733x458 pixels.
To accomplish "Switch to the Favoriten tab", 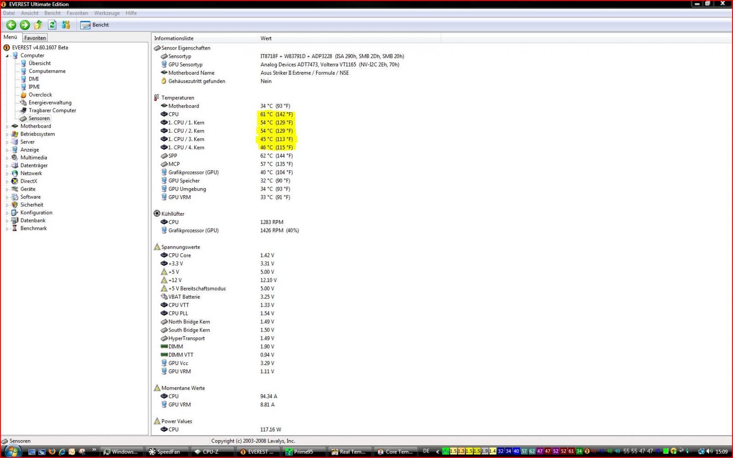I will (35, 38).
